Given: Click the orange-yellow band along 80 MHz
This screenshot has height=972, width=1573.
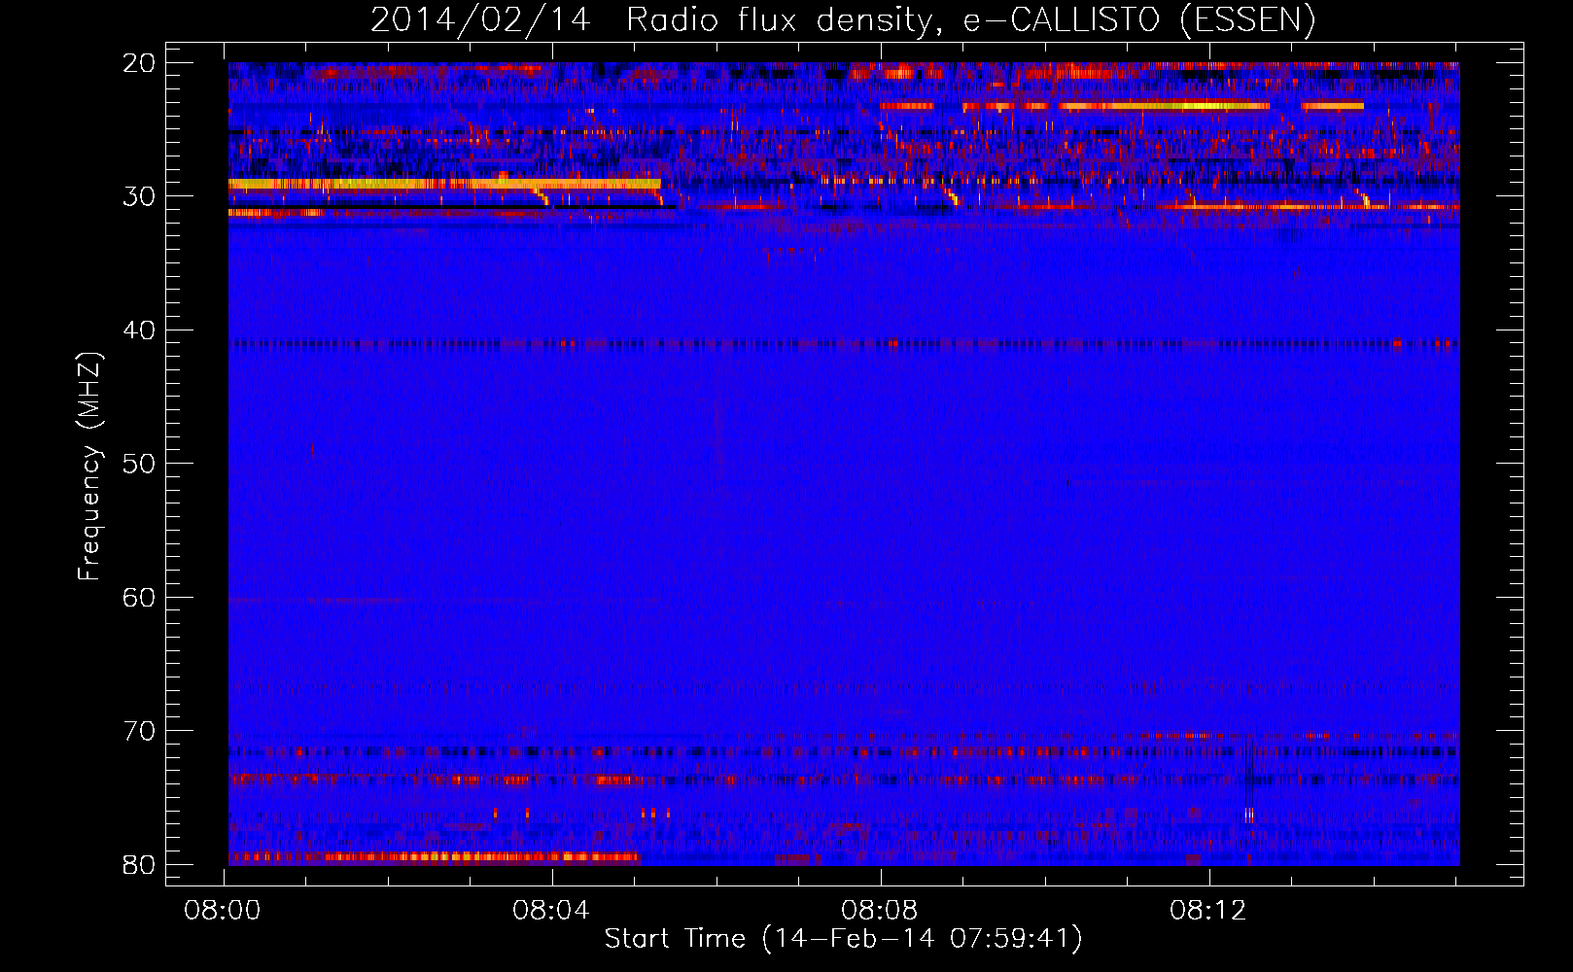Looking at the screenshot, I should [x=434, y=857].
